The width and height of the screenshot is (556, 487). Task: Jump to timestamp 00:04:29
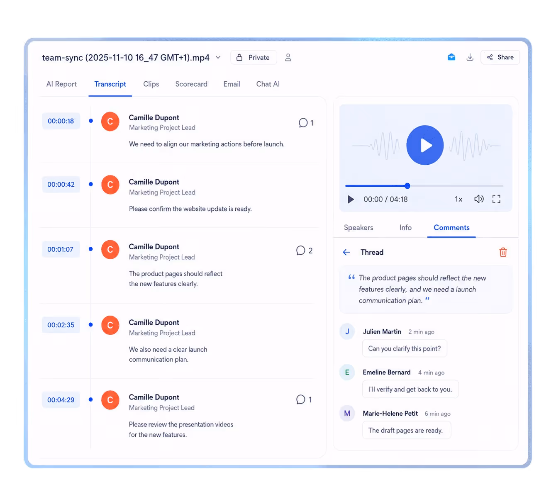coord(61,400)
